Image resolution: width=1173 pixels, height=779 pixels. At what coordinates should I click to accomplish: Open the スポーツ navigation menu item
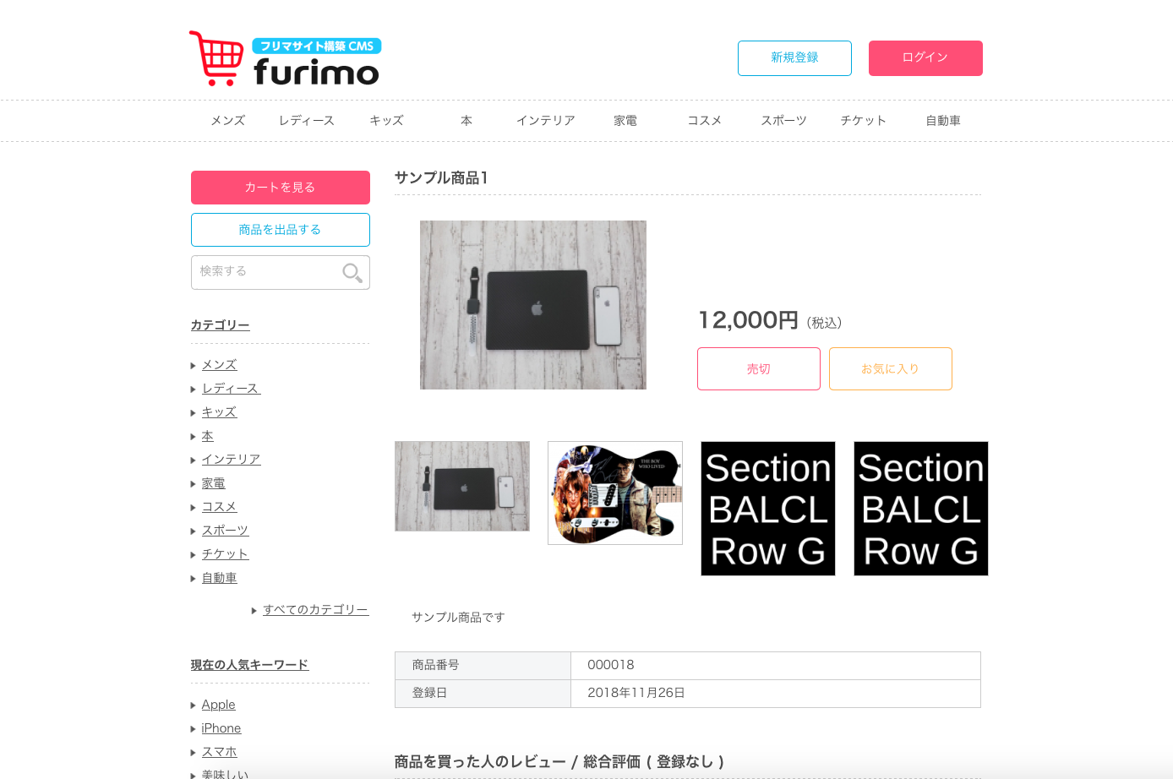click(783, 121)
